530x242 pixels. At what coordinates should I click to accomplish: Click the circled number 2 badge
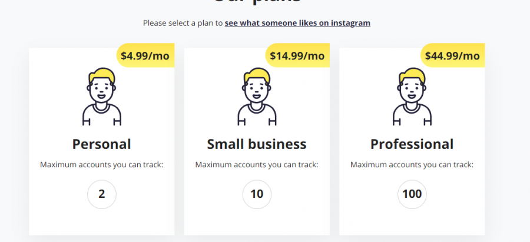[x=102, y=194]
